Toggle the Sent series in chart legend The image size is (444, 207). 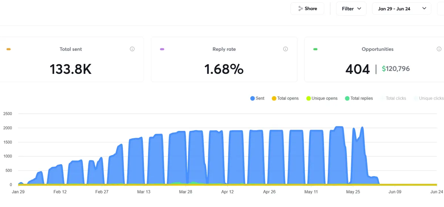pos(257,98)
